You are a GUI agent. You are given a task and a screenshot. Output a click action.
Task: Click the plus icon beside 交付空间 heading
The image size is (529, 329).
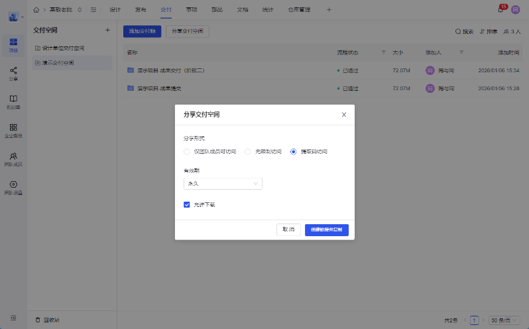pos(107,30)
